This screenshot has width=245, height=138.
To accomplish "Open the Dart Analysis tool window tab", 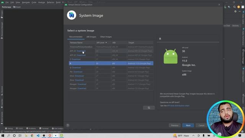I will tap(57, 128).
